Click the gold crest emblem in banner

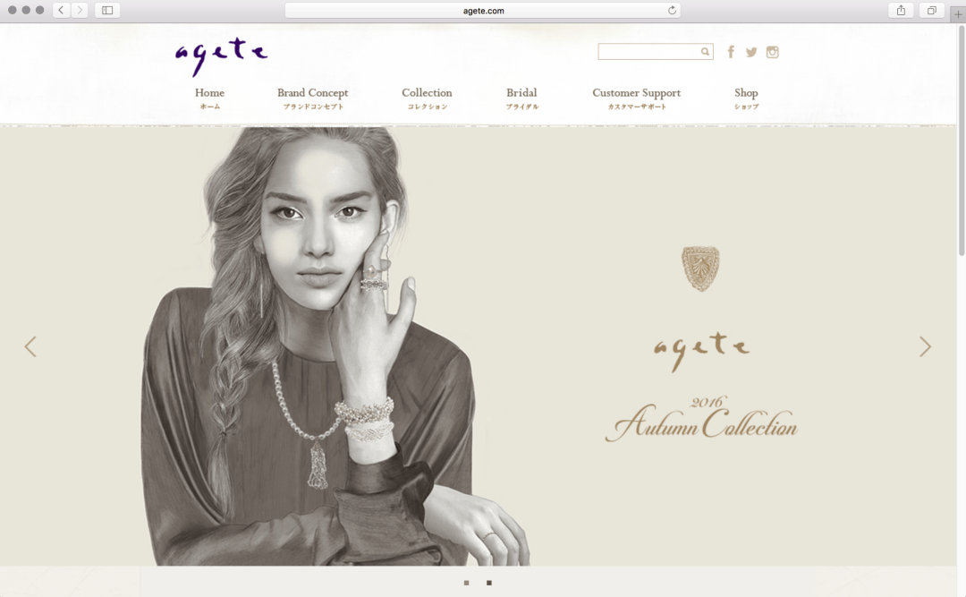(700, 269)
